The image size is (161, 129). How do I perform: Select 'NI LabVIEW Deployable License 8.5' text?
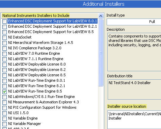(x=37, y=75)
